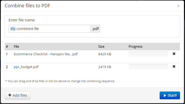
Task: Click the plus icon on Add files
Action: click(x=10, y=95)
